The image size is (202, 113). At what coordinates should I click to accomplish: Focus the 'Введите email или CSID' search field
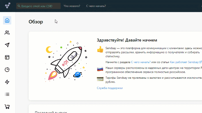pyautogui.click(x=39, y=6)
